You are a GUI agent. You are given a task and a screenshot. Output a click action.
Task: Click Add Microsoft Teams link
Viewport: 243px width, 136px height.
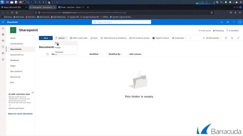pyautogui.click(x=16, y=108)
